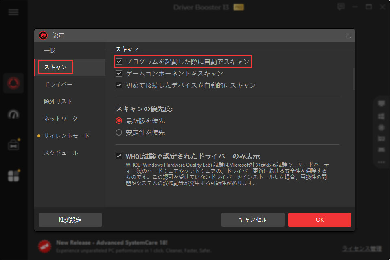Click the Driver Booster logo in settings title
390x260 pixels.
click(x=43, y=35)
